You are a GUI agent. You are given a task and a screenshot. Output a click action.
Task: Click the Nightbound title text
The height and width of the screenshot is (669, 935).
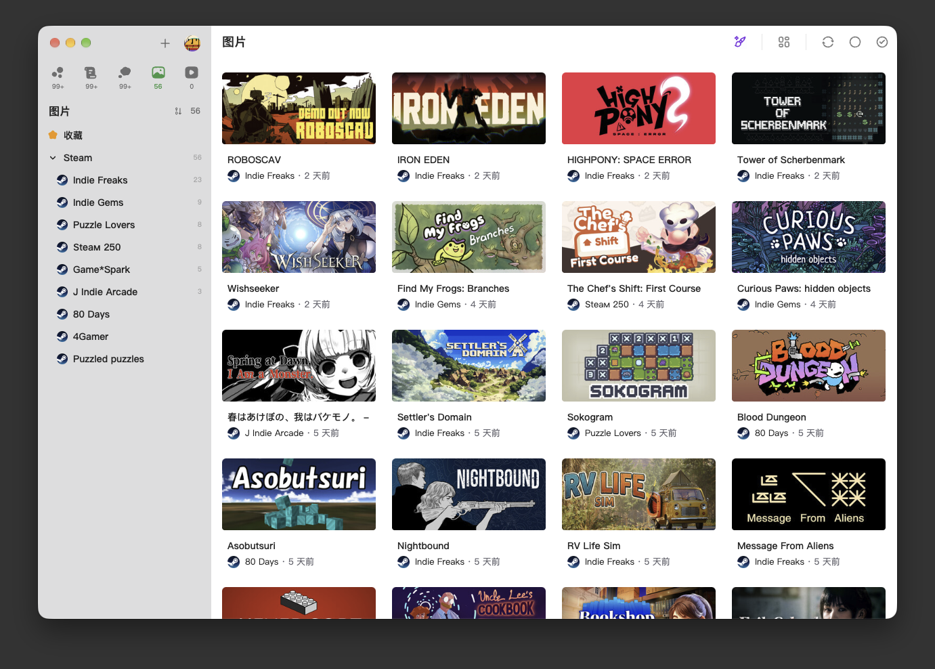pyautogui.click(x=423, y=546)
